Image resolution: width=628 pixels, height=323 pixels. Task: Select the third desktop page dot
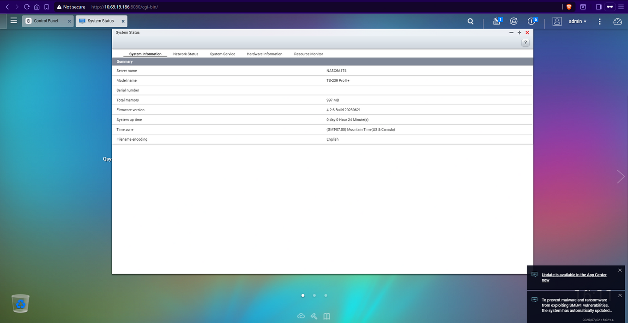326,295
